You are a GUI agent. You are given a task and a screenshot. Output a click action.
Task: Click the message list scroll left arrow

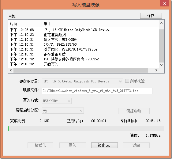(11, 70)
